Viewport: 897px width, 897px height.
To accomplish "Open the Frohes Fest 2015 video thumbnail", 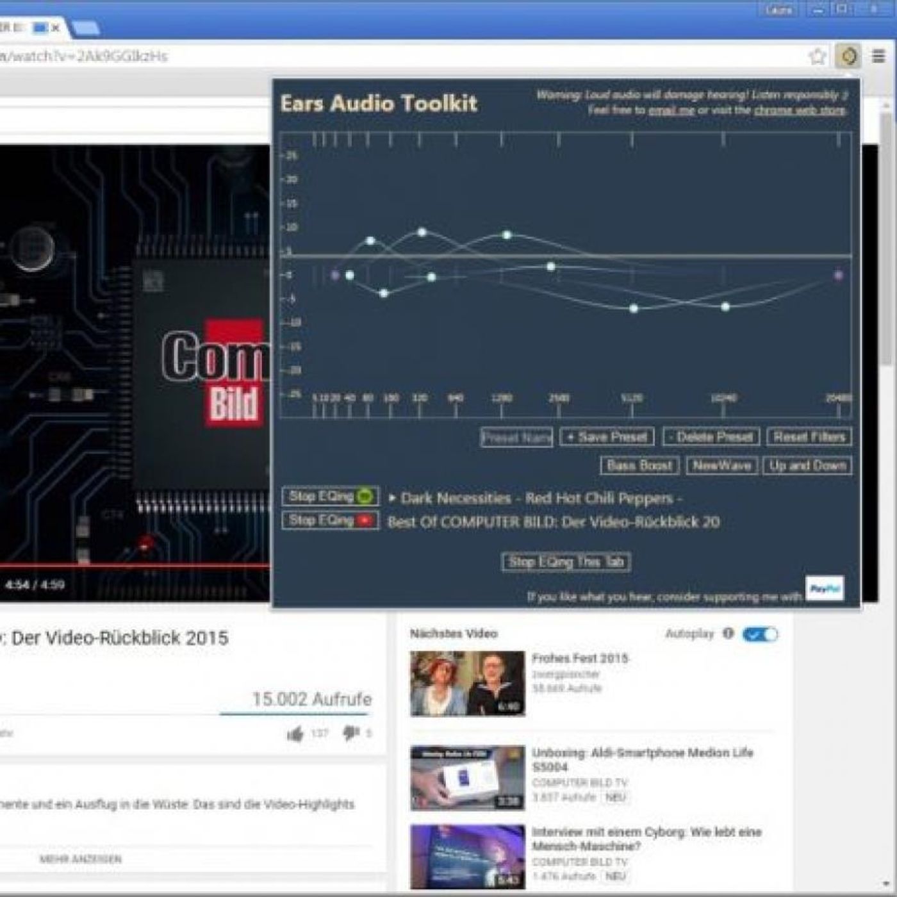I will 467,683.
